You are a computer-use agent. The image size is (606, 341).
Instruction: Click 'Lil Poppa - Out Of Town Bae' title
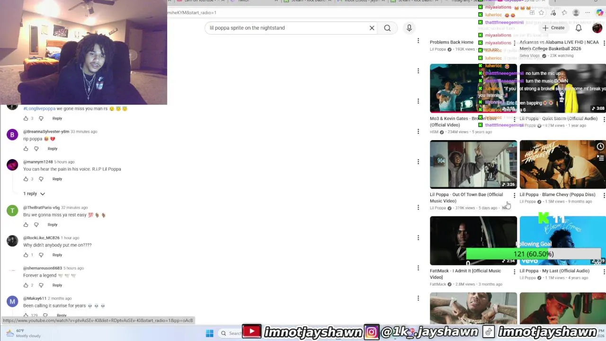pos(466,197)
